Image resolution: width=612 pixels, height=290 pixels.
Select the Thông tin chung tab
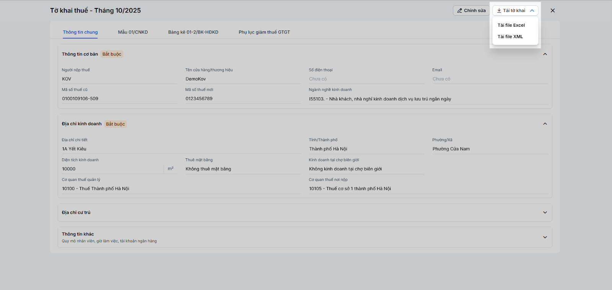[80, 32]
